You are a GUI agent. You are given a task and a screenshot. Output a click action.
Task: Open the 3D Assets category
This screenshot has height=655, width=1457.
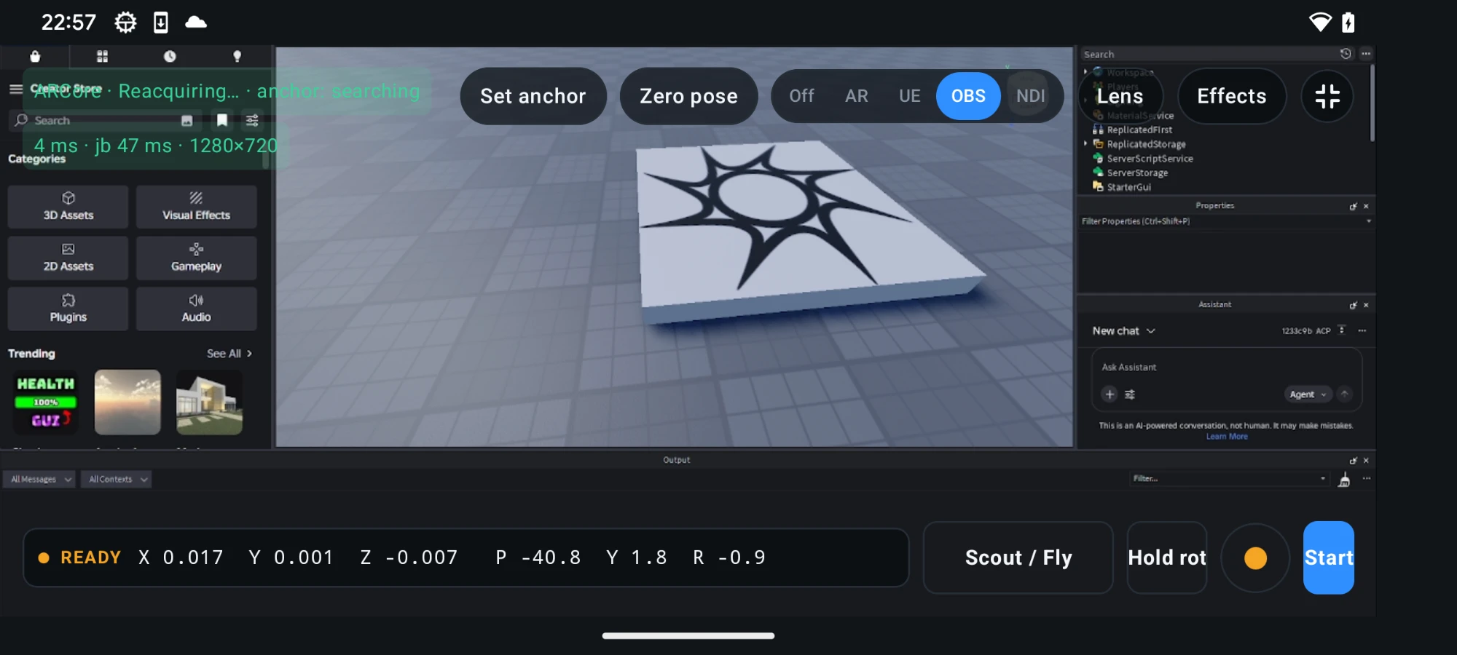coord(68,207)
